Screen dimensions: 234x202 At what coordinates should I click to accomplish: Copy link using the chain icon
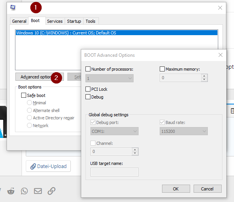[52, 191]
